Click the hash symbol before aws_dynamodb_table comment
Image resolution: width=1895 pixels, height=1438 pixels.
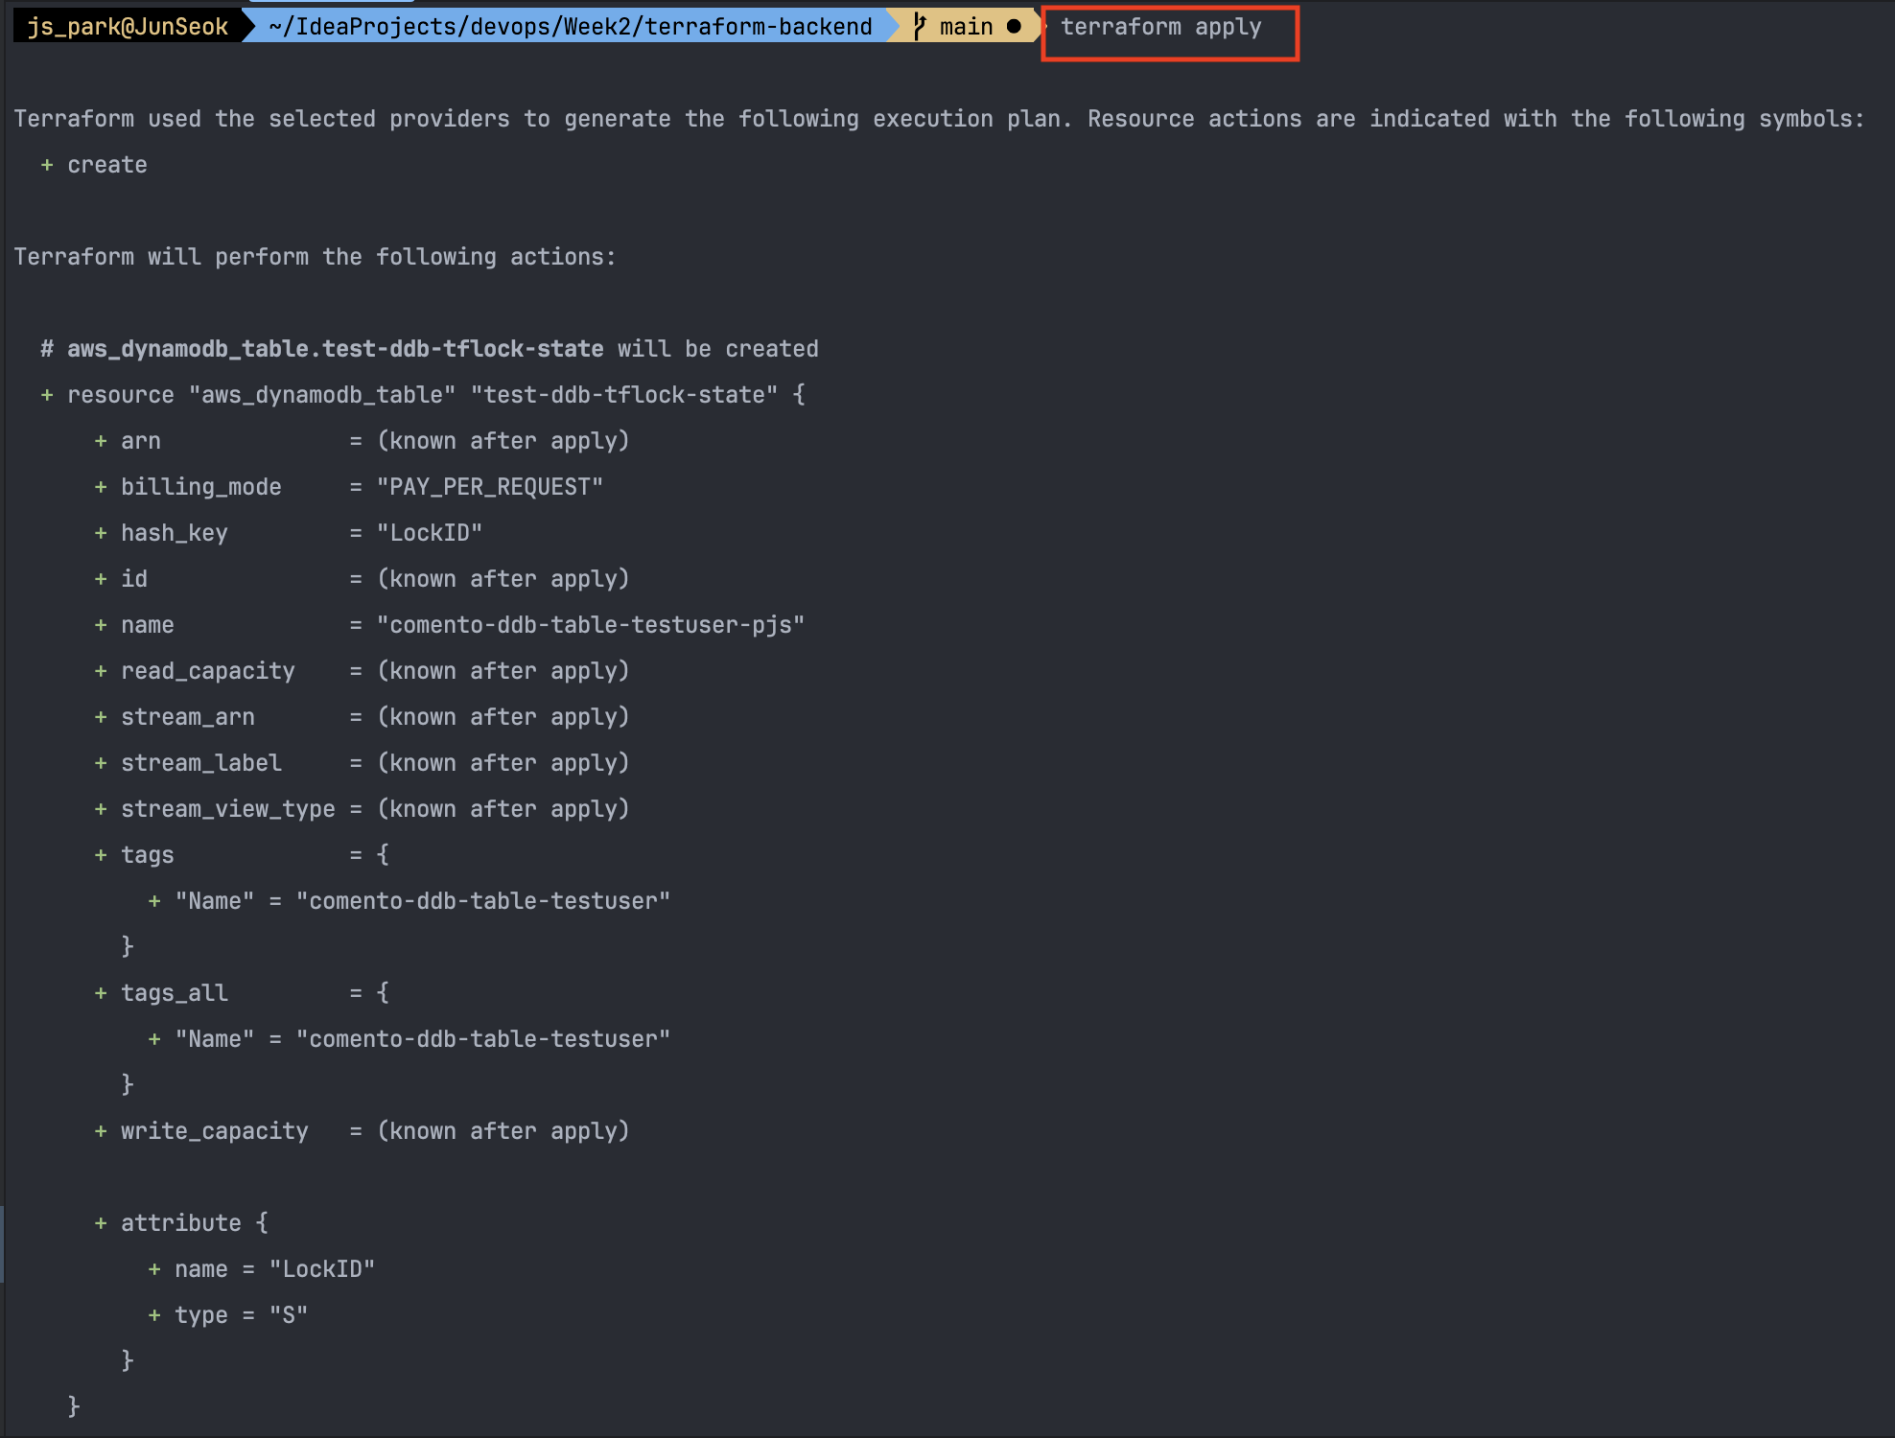click(x=47, y=349)
